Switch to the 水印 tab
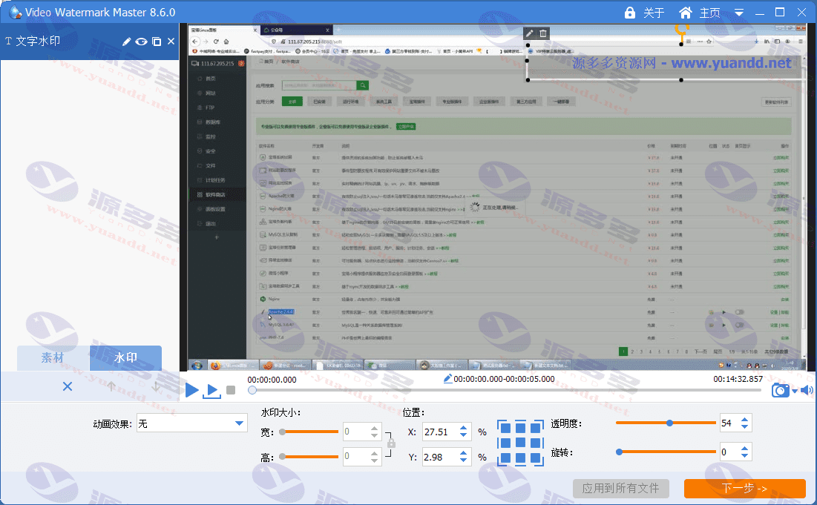 tap(125, 357)
